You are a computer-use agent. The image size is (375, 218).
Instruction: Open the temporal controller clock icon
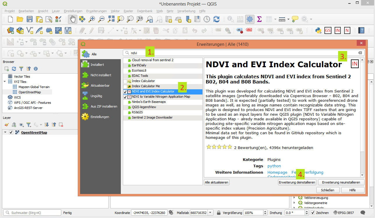[207, 19]
